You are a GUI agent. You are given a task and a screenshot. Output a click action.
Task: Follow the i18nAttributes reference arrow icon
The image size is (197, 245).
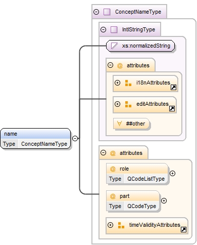173,88
